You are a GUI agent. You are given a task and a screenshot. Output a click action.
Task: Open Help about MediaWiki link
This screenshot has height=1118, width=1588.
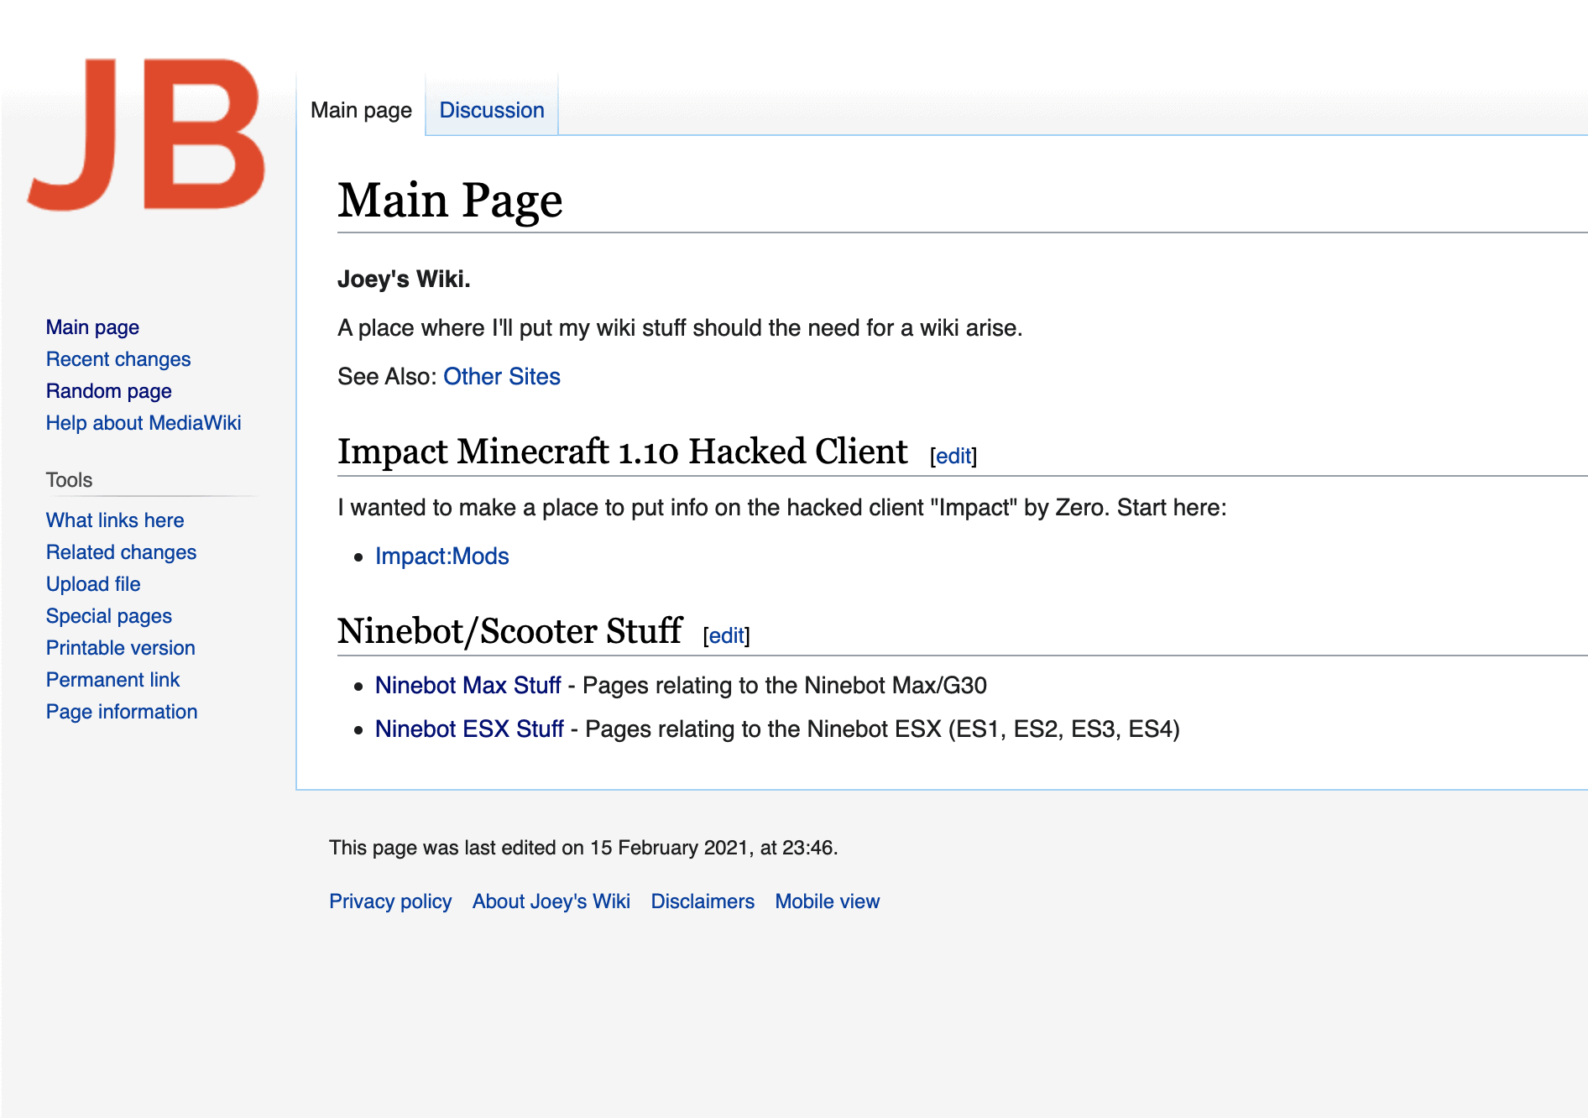coord(144,423)
